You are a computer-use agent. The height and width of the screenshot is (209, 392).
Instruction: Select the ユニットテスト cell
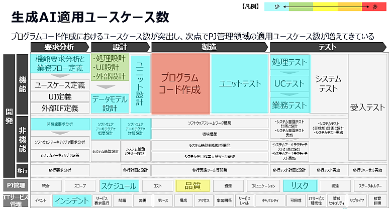point(239,84)
